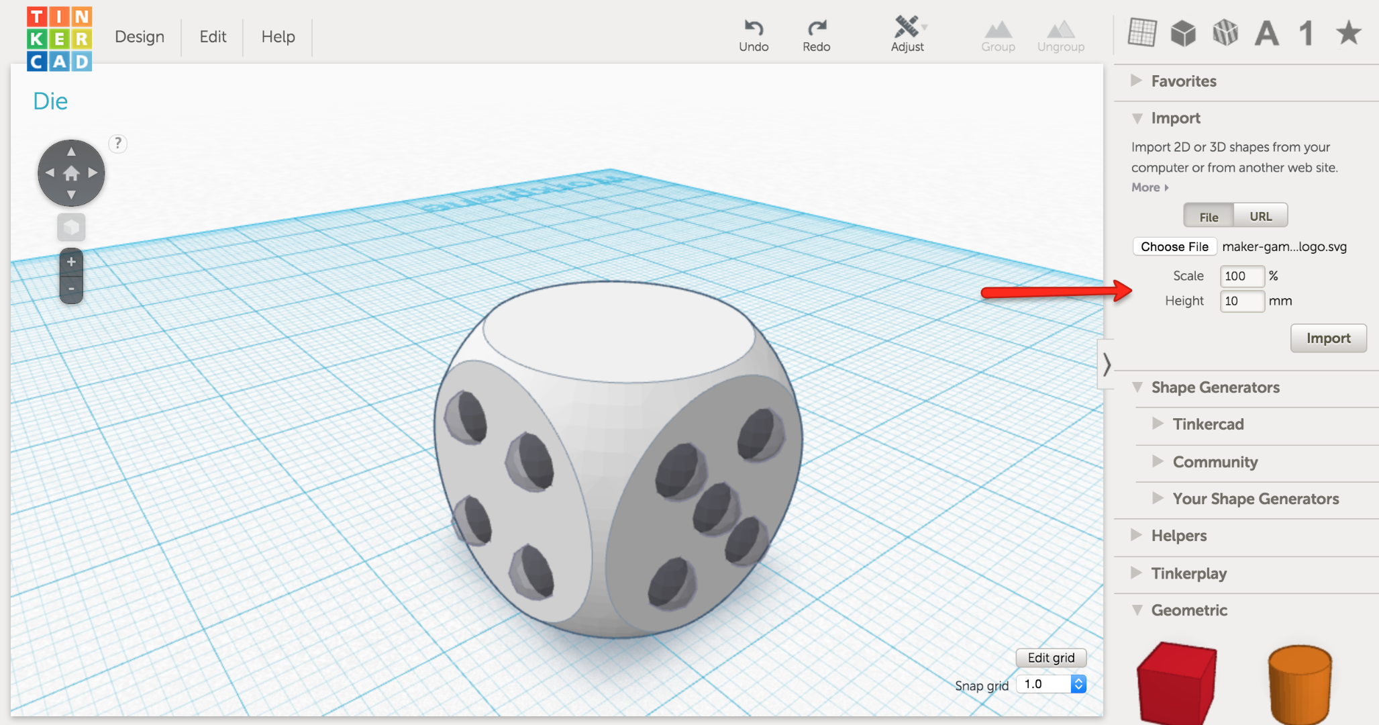The height and width of the screenshot is (725, 1379).
Task: Open the Help menu
Action: 277,37
